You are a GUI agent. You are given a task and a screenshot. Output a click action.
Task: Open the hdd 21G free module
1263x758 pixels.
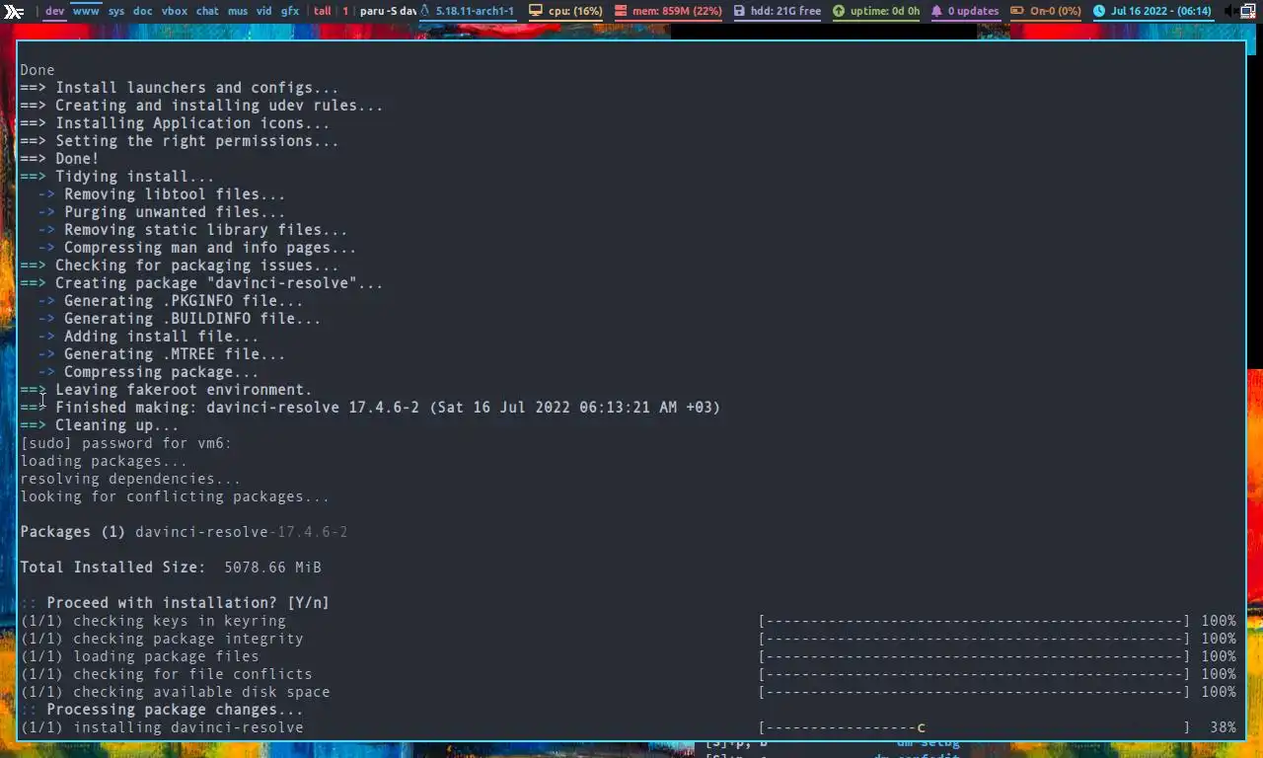point(778,12)
